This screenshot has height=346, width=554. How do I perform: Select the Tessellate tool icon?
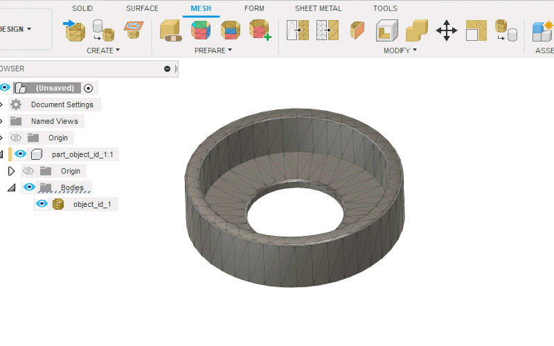[x=103, y=30]
